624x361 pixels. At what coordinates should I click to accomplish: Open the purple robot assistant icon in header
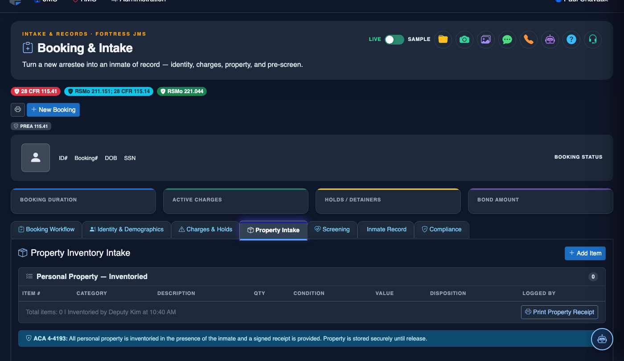[550, 39]
